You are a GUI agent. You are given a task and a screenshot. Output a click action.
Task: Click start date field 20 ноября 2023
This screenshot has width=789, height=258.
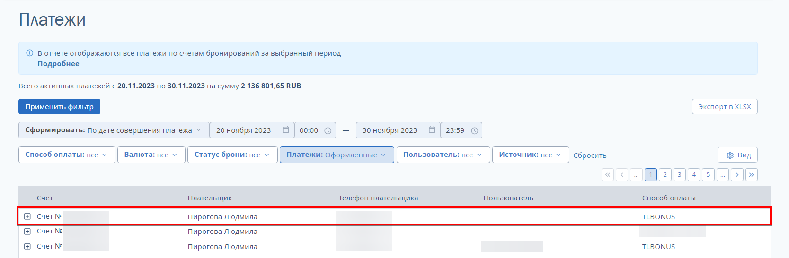(x=252, y=130)
